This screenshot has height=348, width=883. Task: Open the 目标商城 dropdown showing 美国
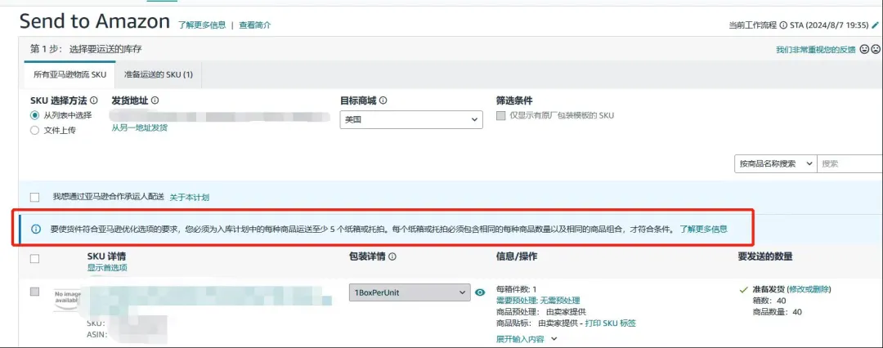410,119
